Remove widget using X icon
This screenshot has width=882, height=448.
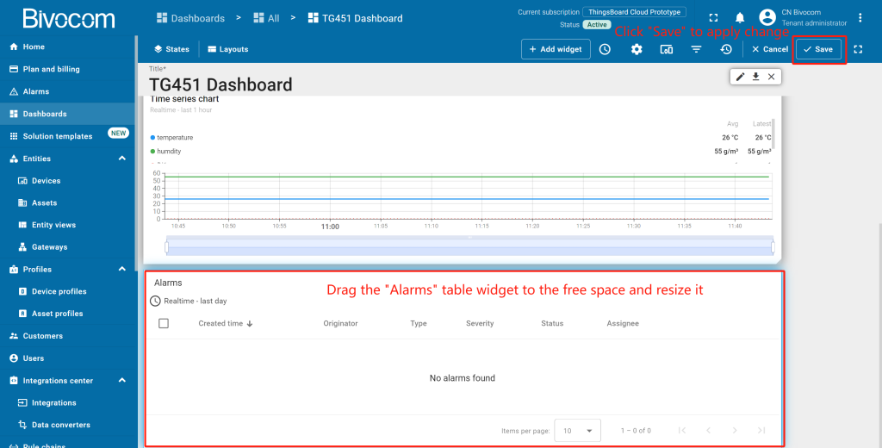tap(771, 77)
